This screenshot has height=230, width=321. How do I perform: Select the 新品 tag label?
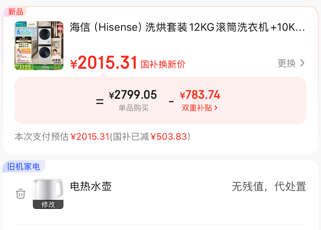(x=15, y=12)
